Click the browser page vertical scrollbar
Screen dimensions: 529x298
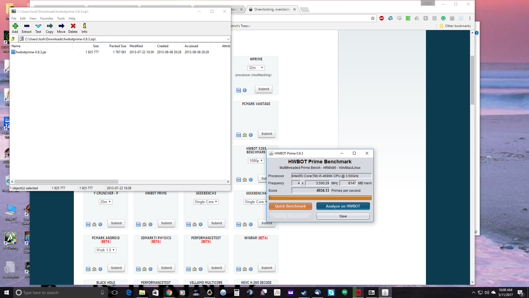[x=472, y=80]
